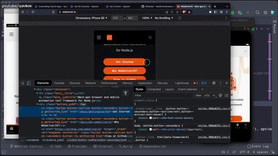The image size is (278, 156).
Task: Open the /docs/gettingstarted href link
Action: (x=95, y=112)
